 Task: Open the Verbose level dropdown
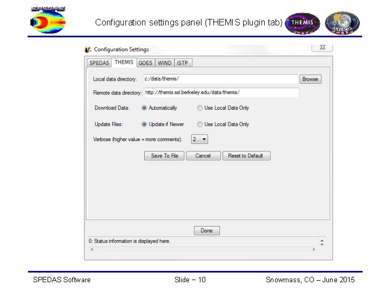coord(199,139)
